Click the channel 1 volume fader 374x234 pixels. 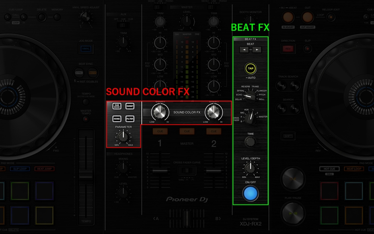pyautogui.click(x=160, y=170)
